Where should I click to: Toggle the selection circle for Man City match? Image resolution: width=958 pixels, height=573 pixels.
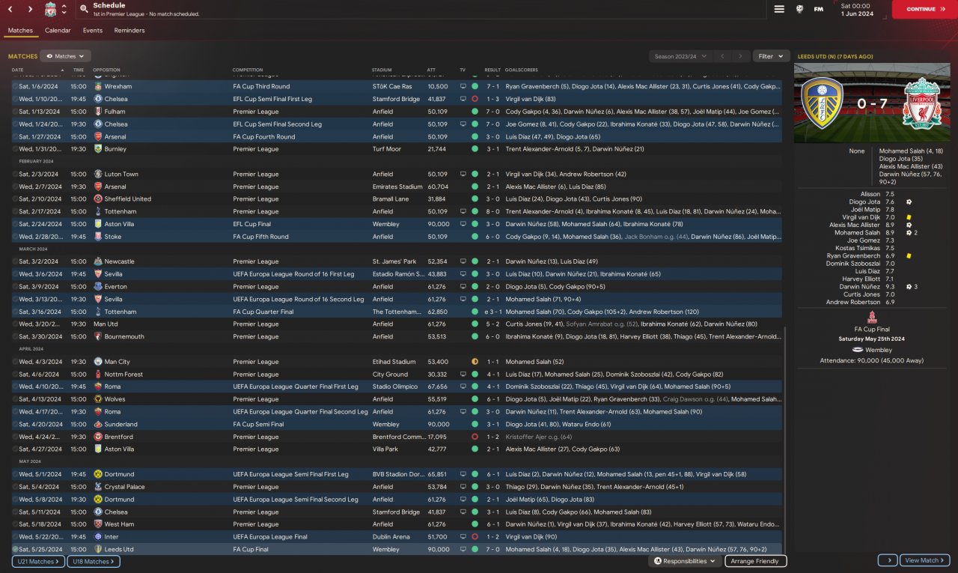click(15, 362)
